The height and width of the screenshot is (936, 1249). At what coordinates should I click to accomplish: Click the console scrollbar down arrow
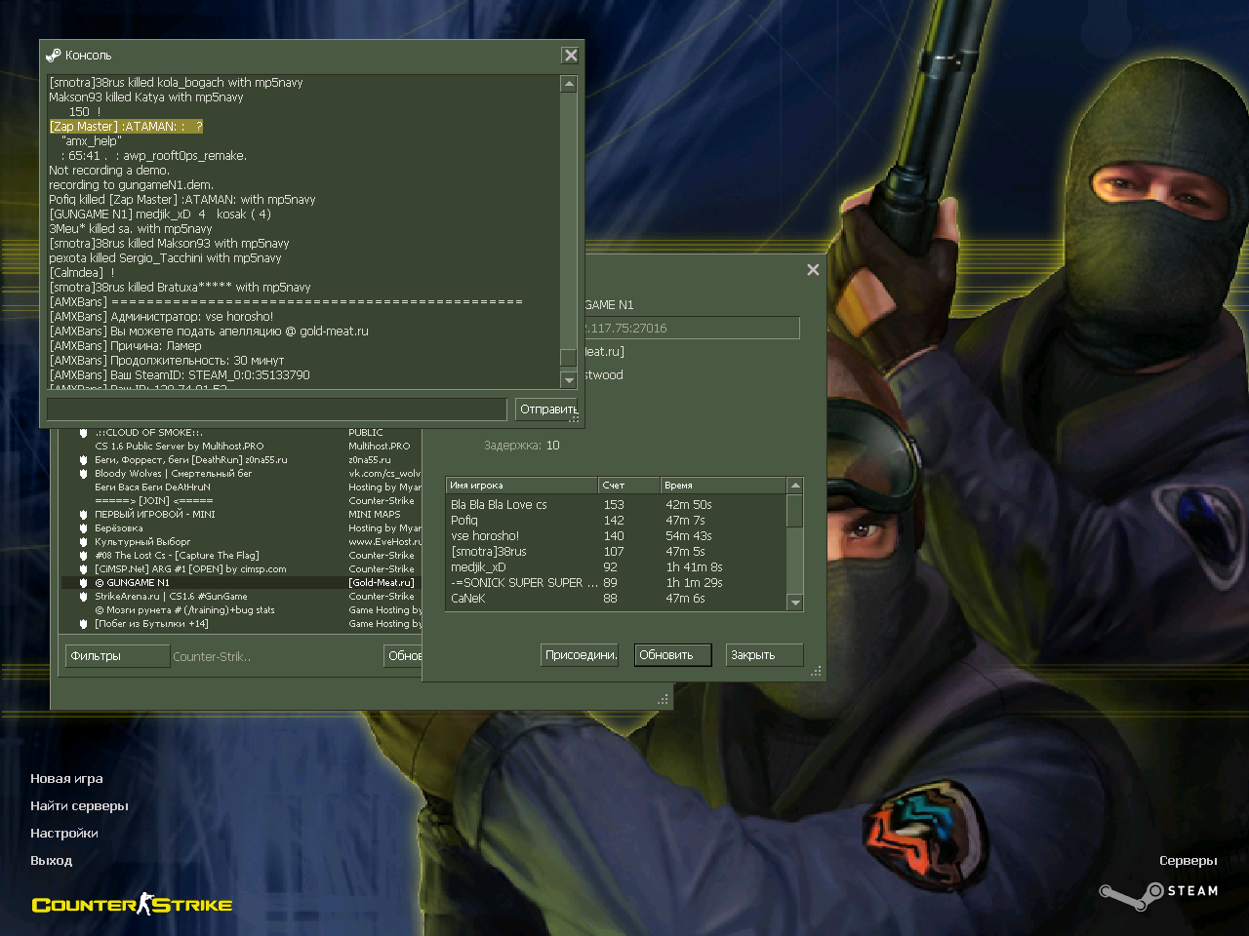(569, 379)
